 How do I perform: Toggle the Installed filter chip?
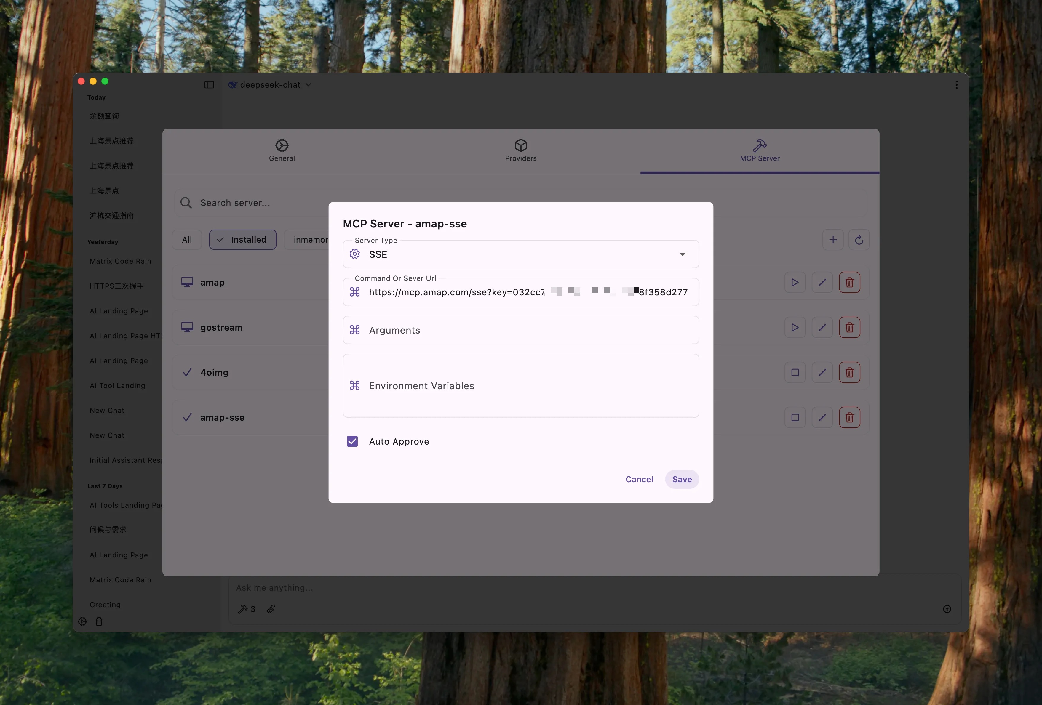(x=242, y=240)
